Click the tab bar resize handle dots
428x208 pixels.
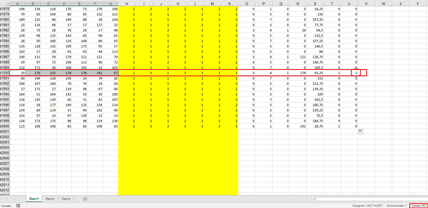click(x=307, y=199)
